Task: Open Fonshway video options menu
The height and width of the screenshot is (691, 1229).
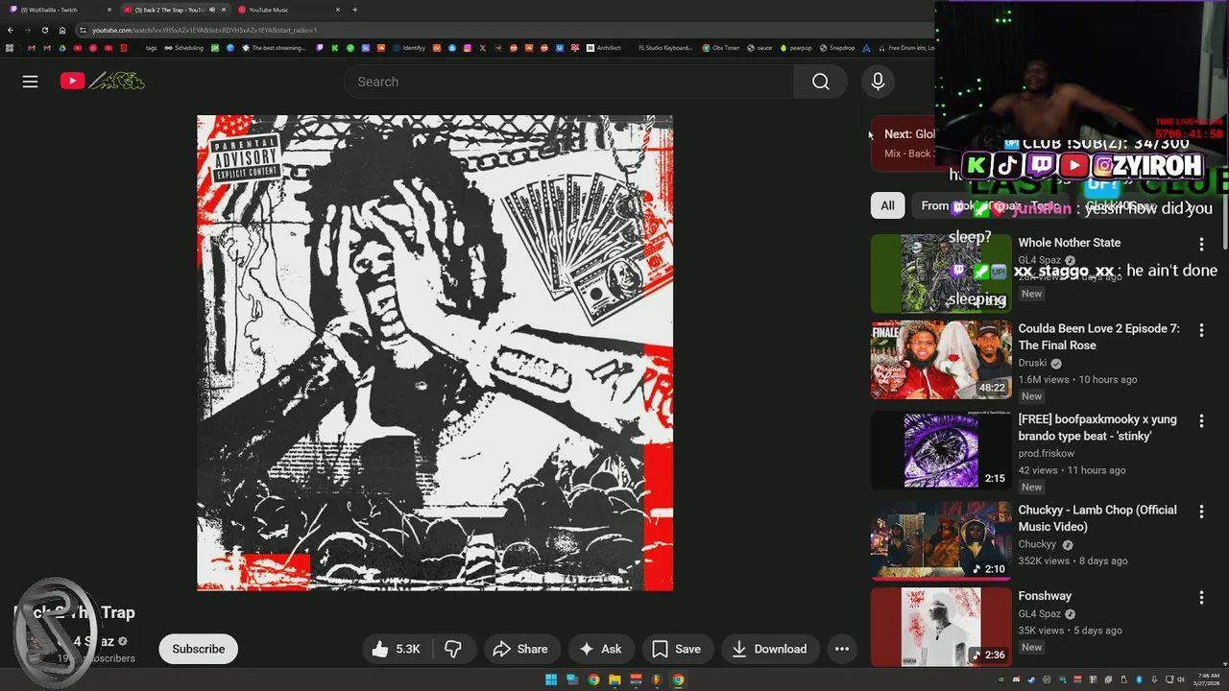Action: pyautogui.click(x=1201, y=598)
